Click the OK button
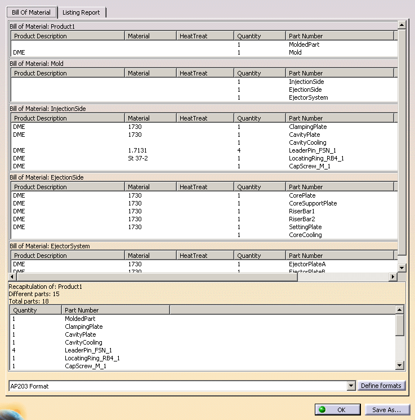Image resolution: width=415 pixels, height=420 pixels. point(337,409)
